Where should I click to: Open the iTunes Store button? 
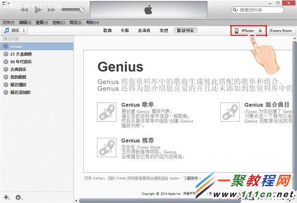pyautogui.click(x=281, y=31)
